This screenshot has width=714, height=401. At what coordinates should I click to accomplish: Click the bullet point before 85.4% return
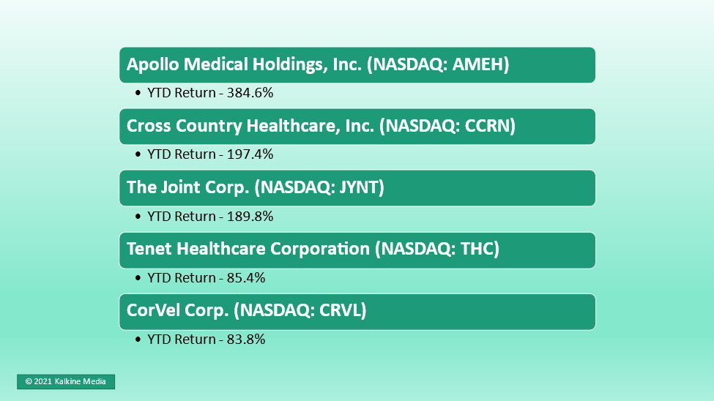tap(138, 278)
